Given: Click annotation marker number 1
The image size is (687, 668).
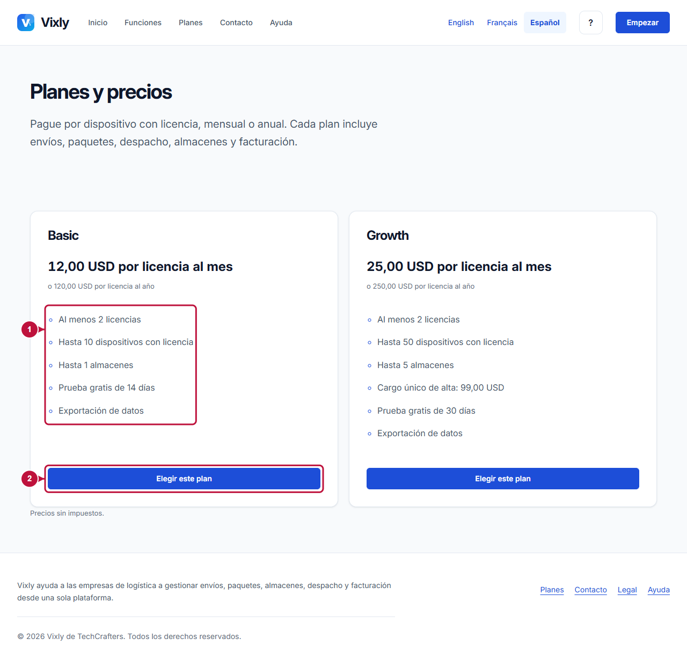Looking at the screenshot, I should coord(30,329).
